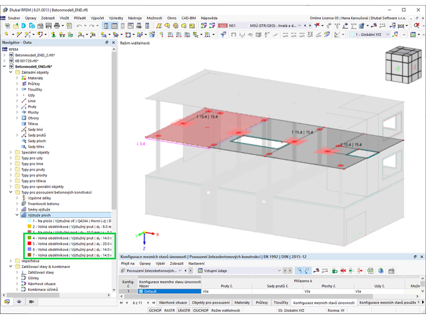This screenshot has width=426, height=319.
Task: Click the New solid cube icon
Action: (152, 35)
